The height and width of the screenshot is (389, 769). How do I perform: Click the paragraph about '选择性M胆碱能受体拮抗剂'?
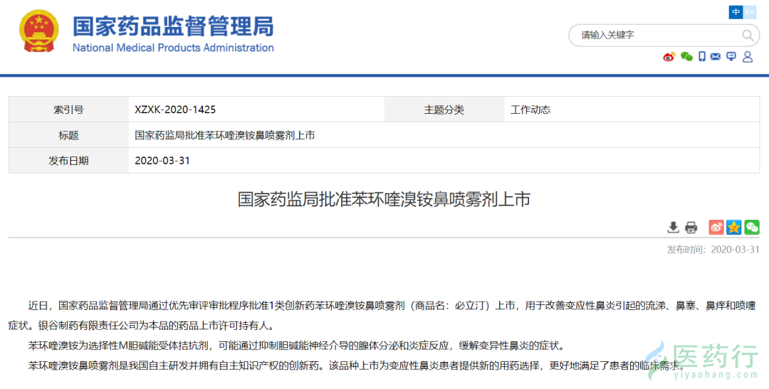[x=297, y=346]
